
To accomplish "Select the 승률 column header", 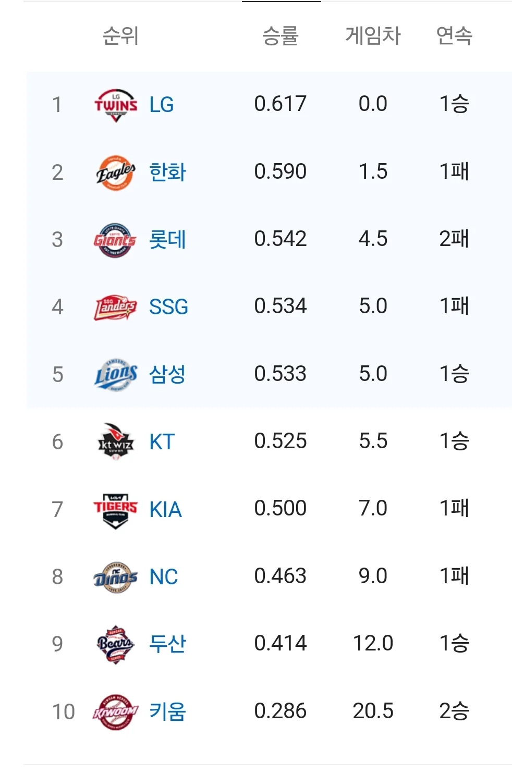I will coord(281,35).
